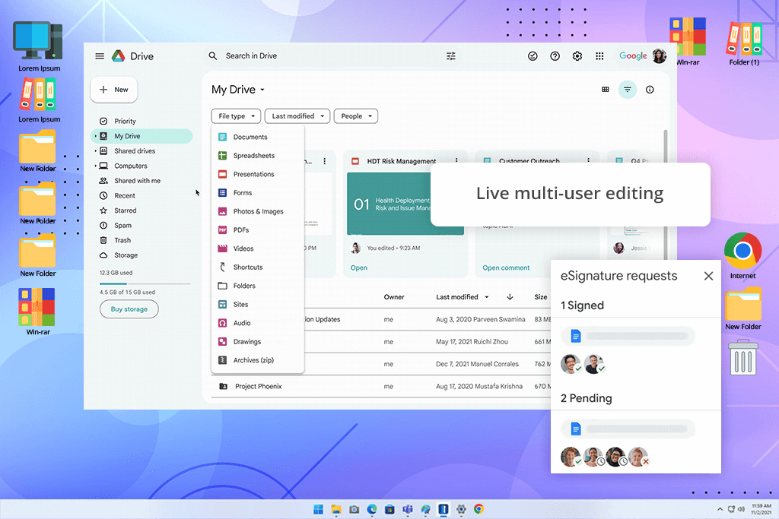Expand the Computers tree arrow
Image resolution: width=779 pixels, height=519 pixels.
tap(95, 166)
